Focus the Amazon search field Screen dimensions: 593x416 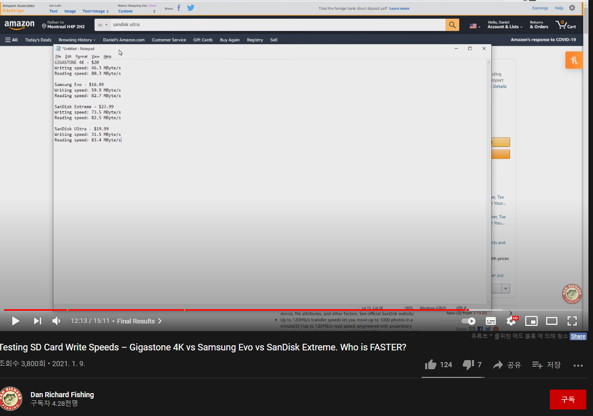pyautogui.click(x=278, y=25)
